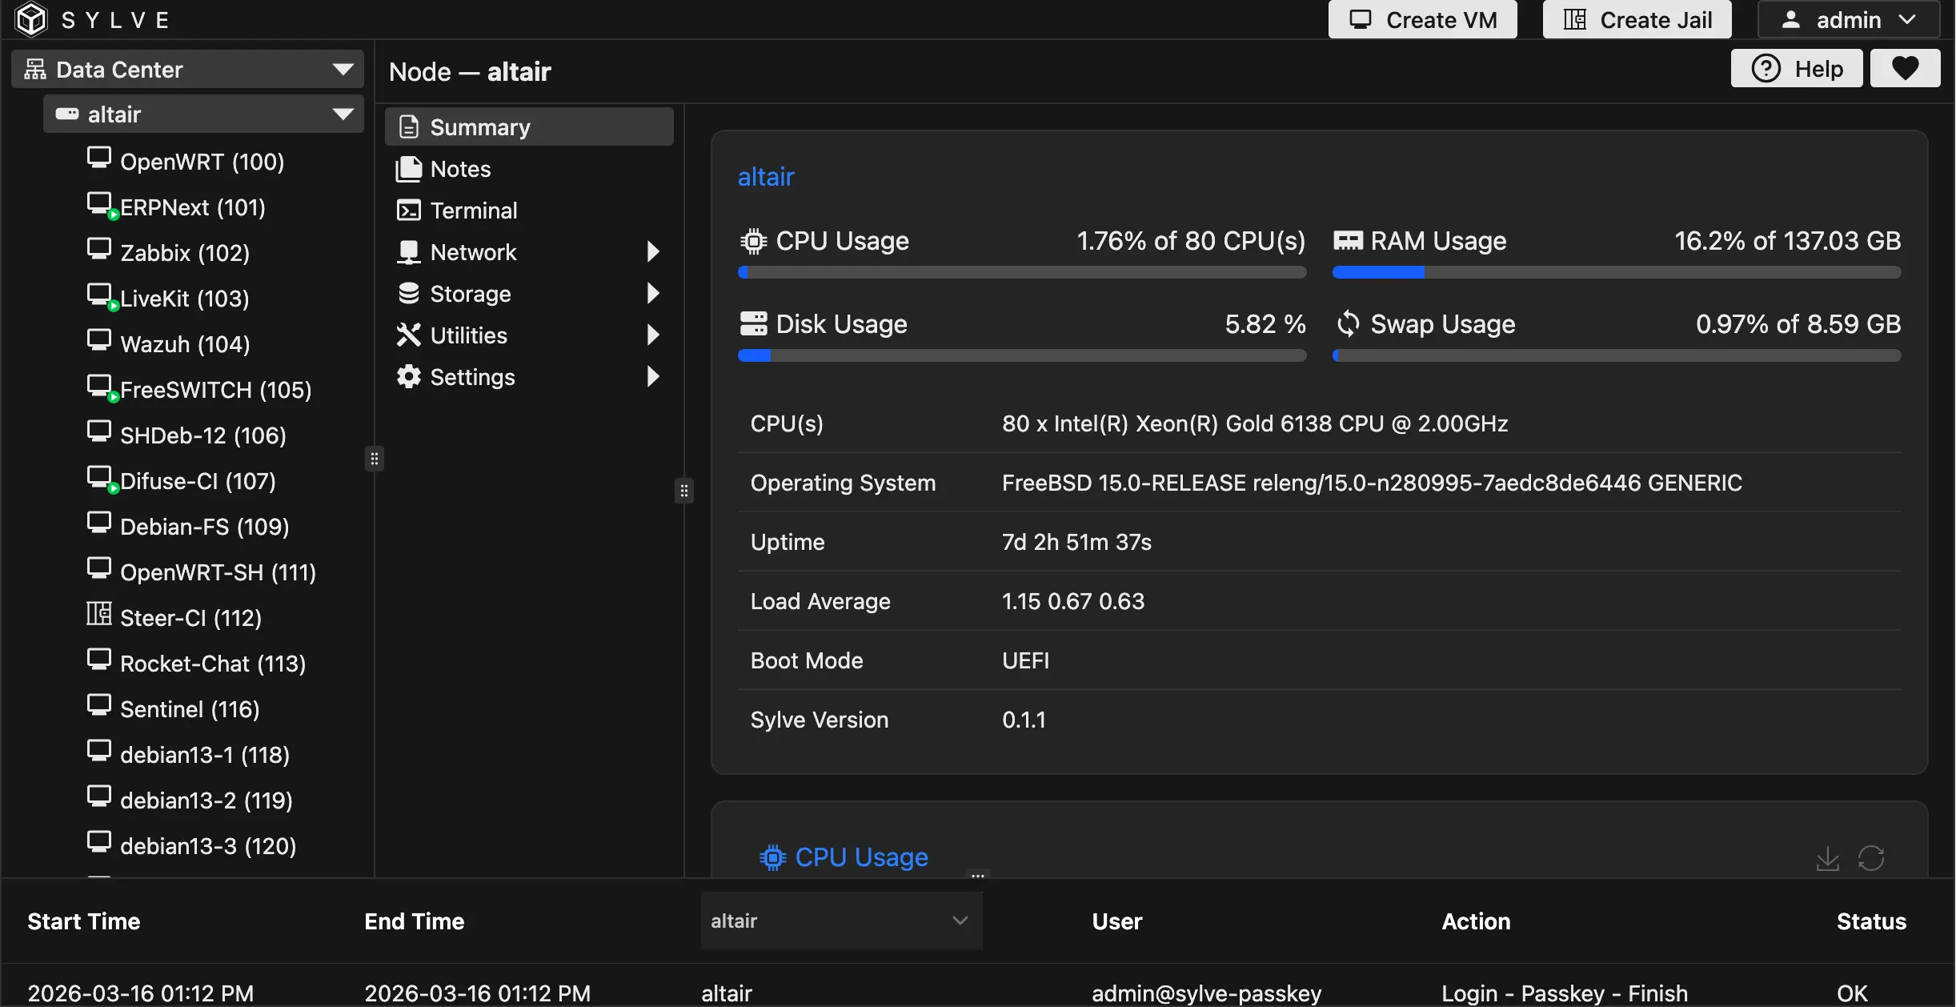Viewport: 1956px width, 1007px height.
Task: Click the Create Jail button
Action: [x=1637, y=19]
